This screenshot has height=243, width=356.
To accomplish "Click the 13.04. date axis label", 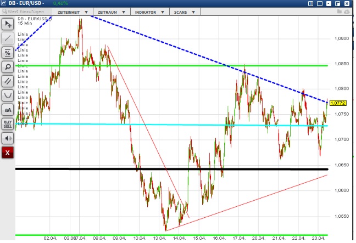I will click(x=159, y=238).
